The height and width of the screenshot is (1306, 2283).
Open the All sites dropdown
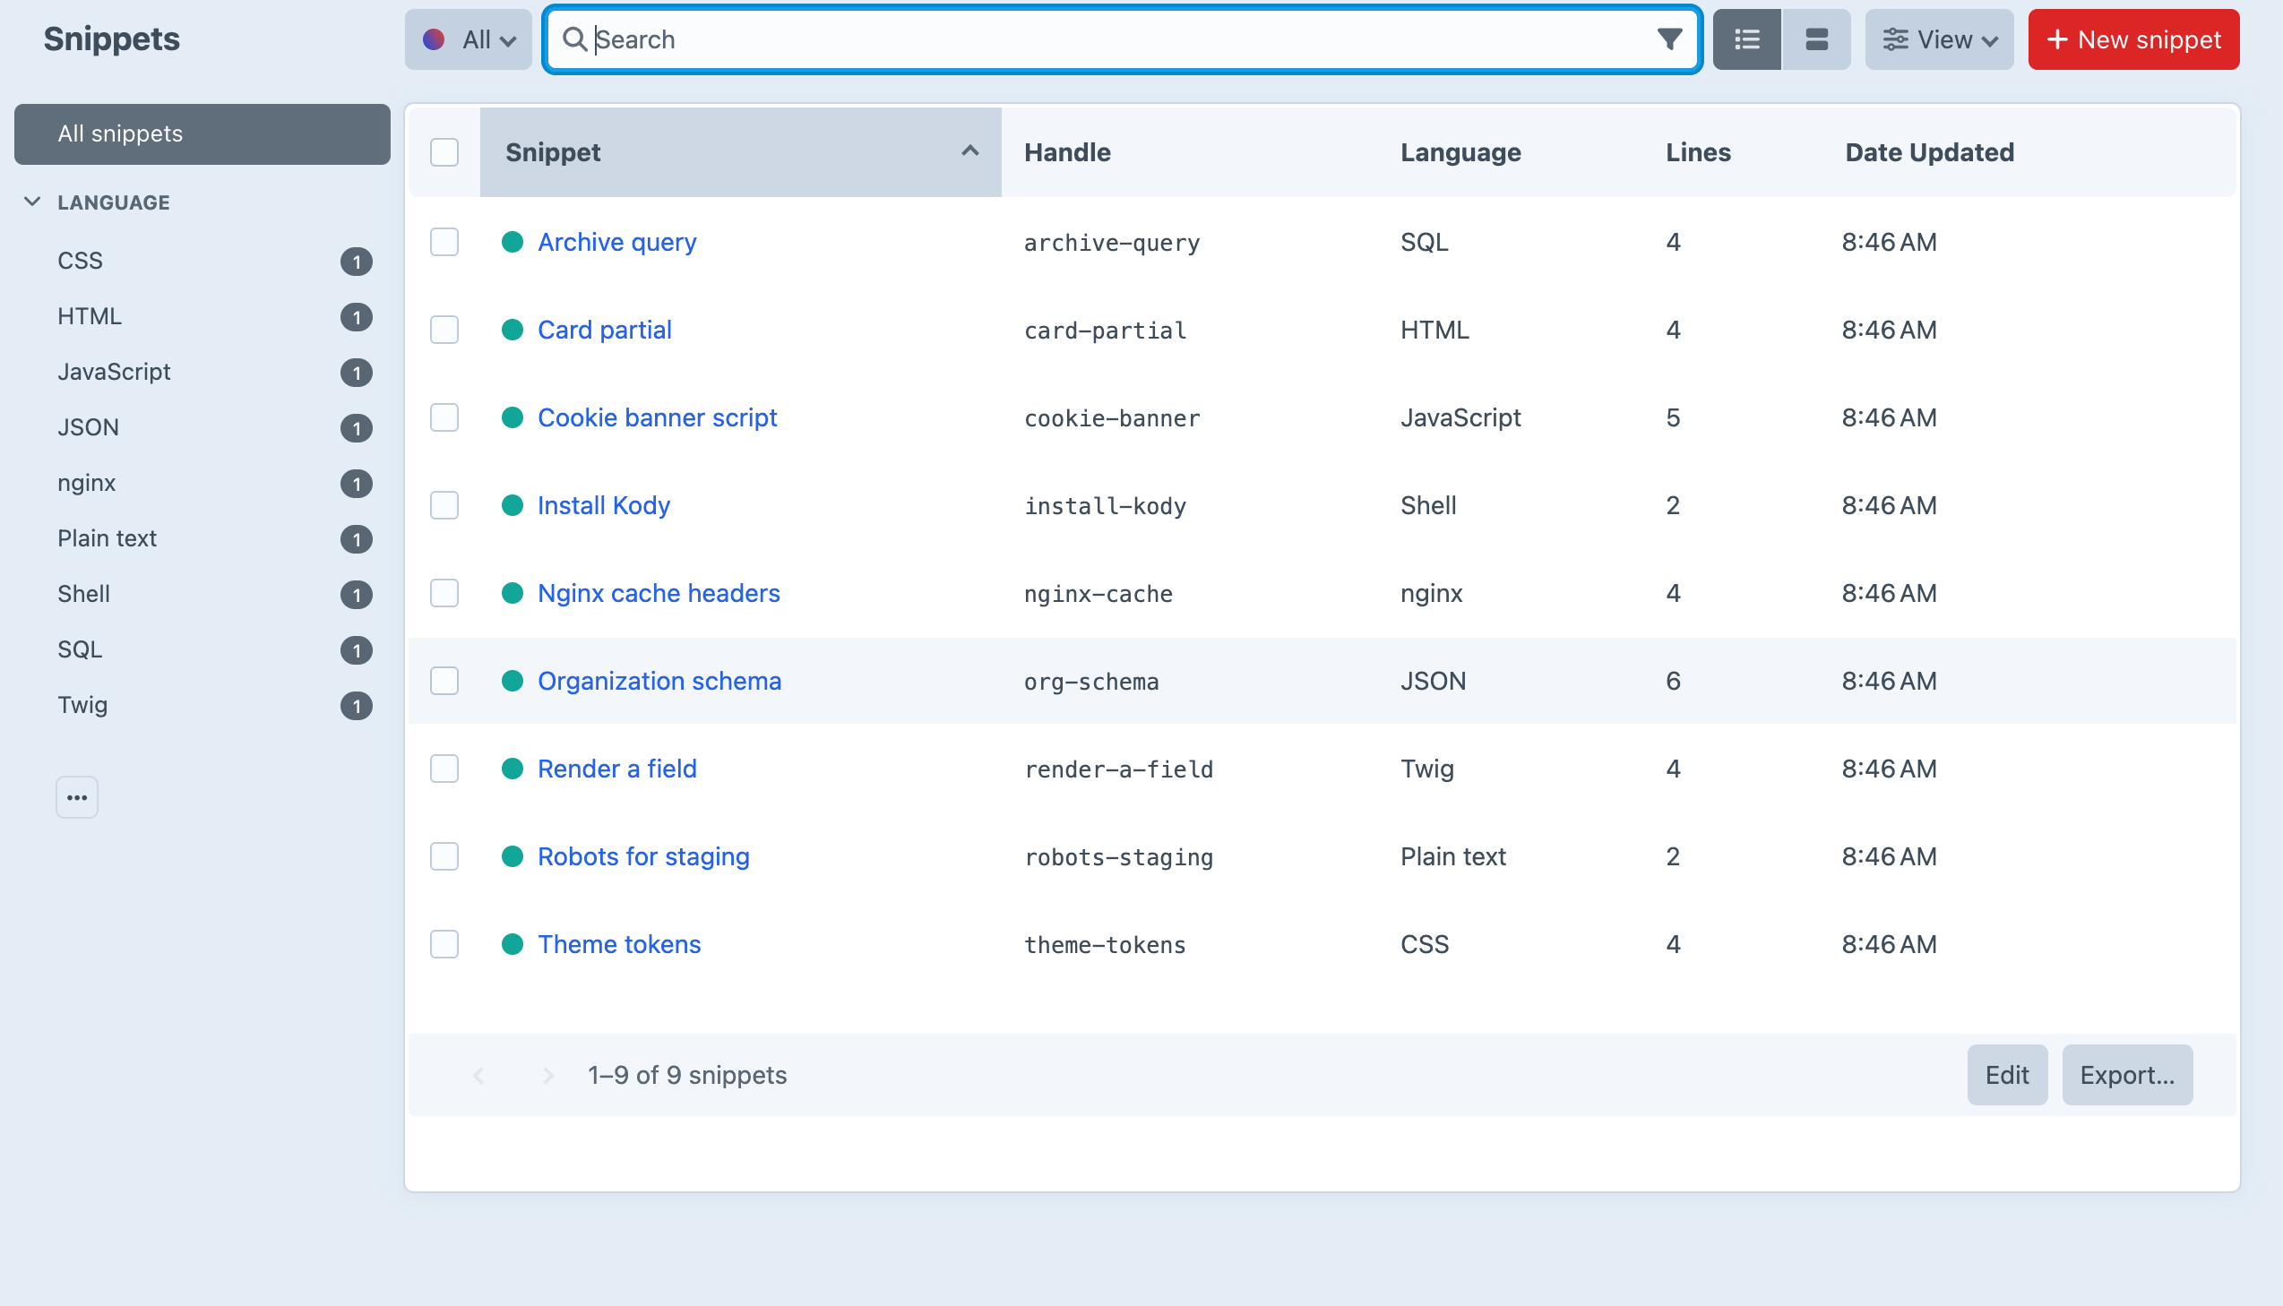[469, 39]
